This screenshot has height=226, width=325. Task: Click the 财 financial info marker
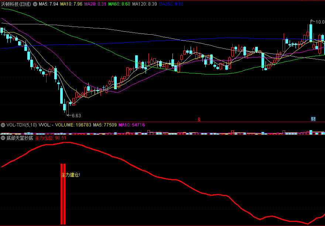point(313,119)
